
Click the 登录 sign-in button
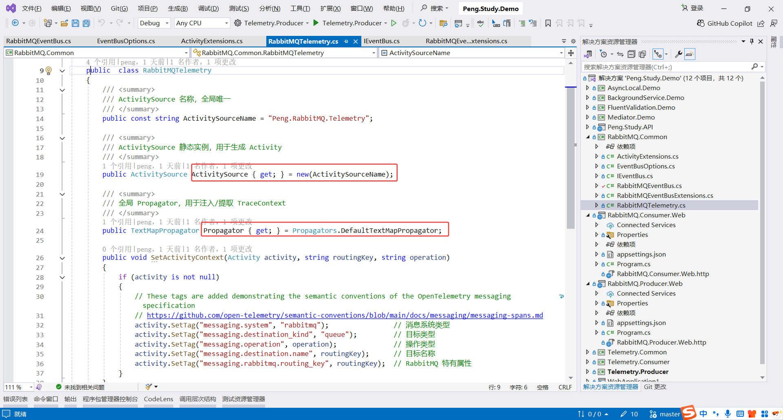[x=692, y=8]
